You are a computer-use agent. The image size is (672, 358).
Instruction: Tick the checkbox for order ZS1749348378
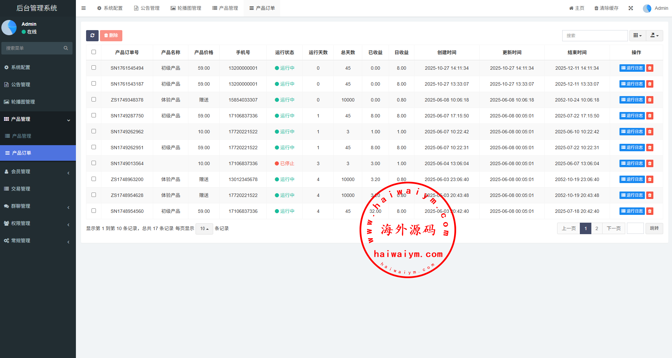pyautogui.click(x=94, y=99)
